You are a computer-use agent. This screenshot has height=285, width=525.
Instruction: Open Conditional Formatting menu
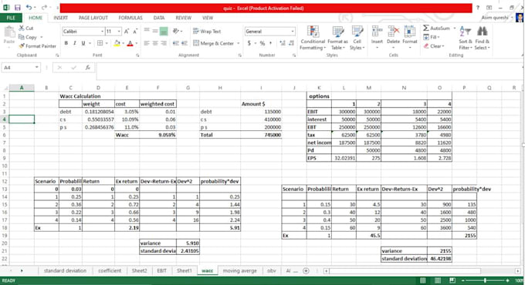313,38
